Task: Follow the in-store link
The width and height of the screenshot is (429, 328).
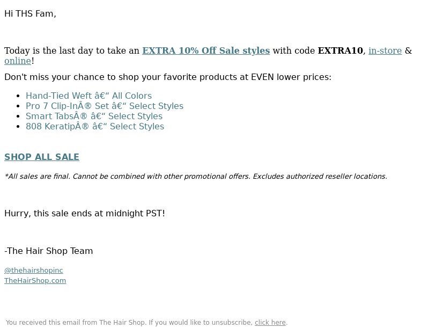Action: [x=385, y=50]
